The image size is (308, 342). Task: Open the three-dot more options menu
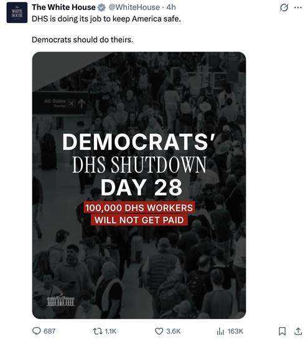tap(298, 7)
